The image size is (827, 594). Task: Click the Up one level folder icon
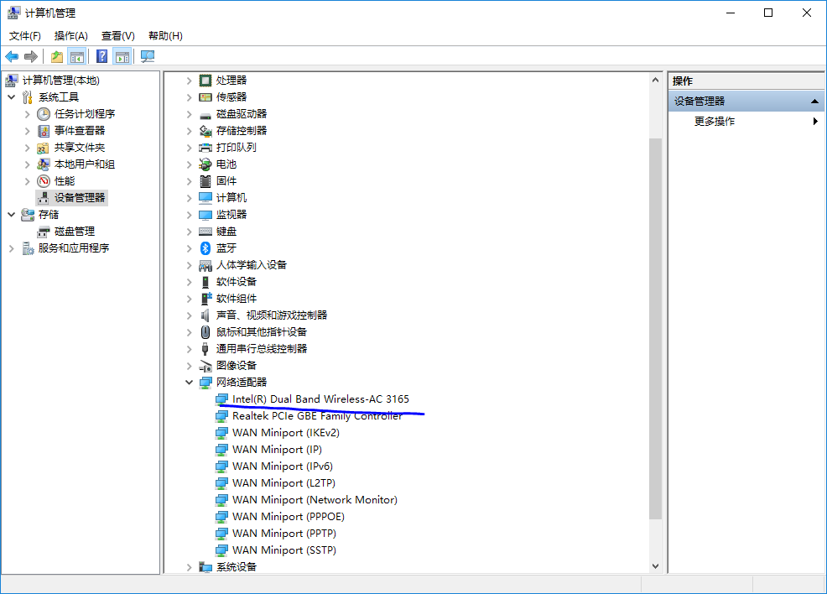pyautogui.click(x=57, y=56)
